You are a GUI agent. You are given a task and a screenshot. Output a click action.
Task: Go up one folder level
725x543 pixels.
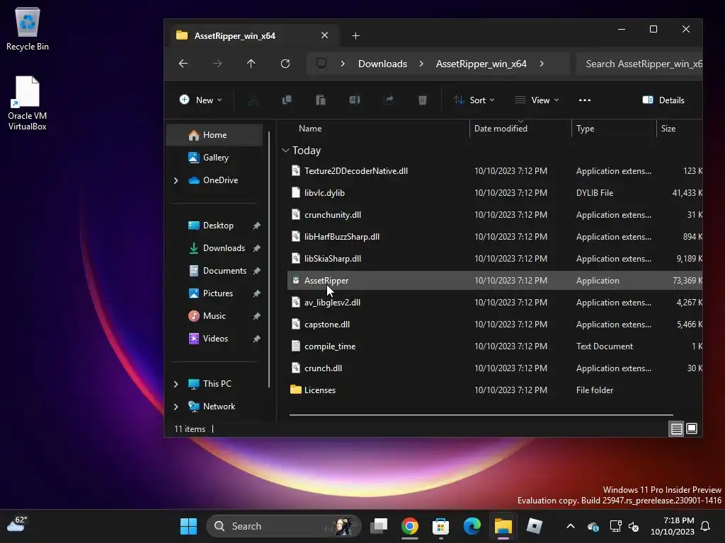point(251,63)
